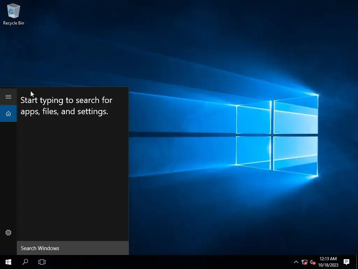Click the muted volume tray icon
358x269 pixels.
point(313,262)
